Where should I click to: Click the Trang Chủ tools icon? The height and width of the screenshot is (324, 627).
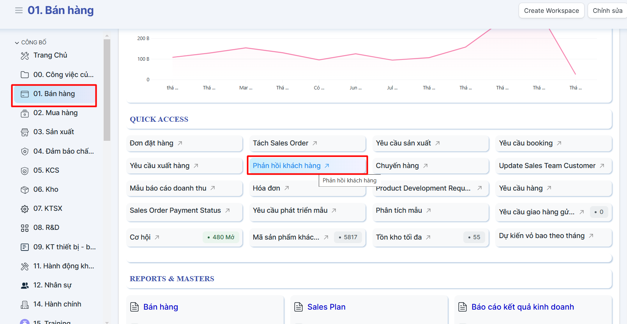[x=25, y=56]
